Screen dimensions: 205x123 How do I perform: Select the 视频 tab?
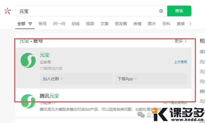pyautogui.click(x=90, y=24)
